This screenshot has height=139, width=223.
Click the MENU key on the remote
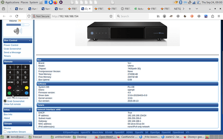[x=10, y=82]
